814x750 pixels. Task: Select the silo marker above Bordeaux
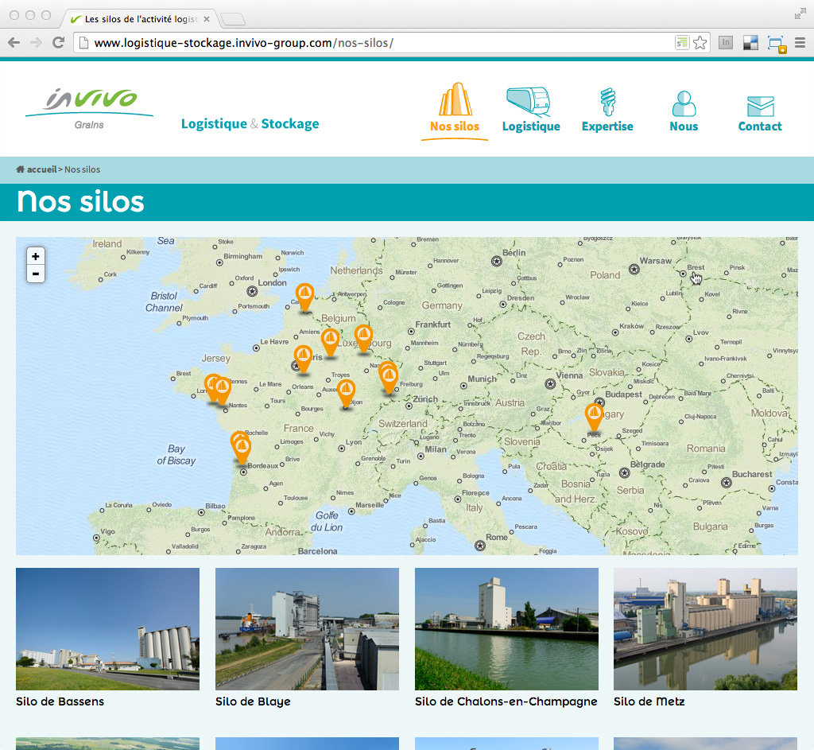[x=242, y=450]
